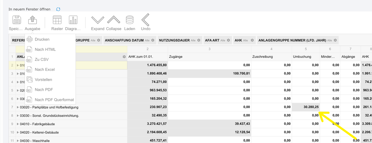
Task: Expand the tree node in row 2
Action: point(18,65)
